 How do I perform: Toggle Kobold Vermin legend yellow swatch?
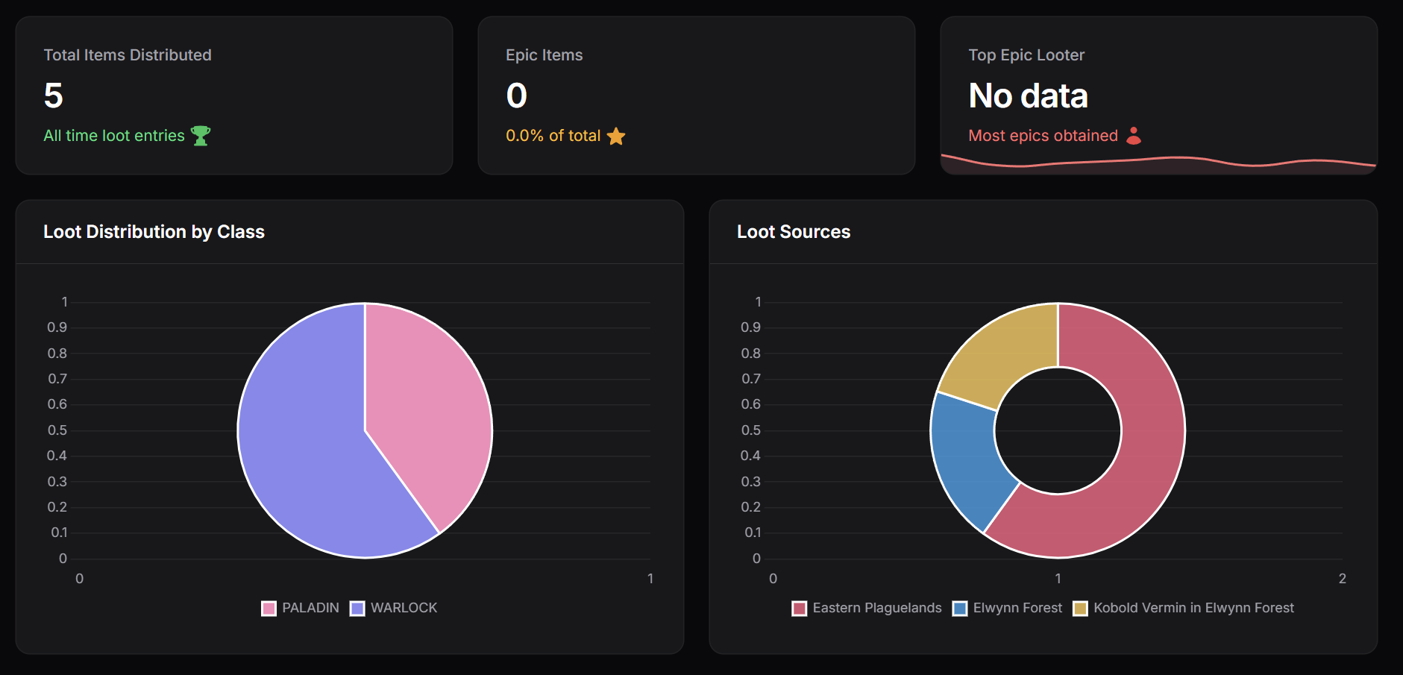[x=1080, y=609]
